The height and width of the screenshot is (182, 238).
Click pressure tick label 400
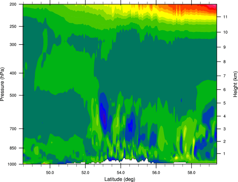coord(13,73)
